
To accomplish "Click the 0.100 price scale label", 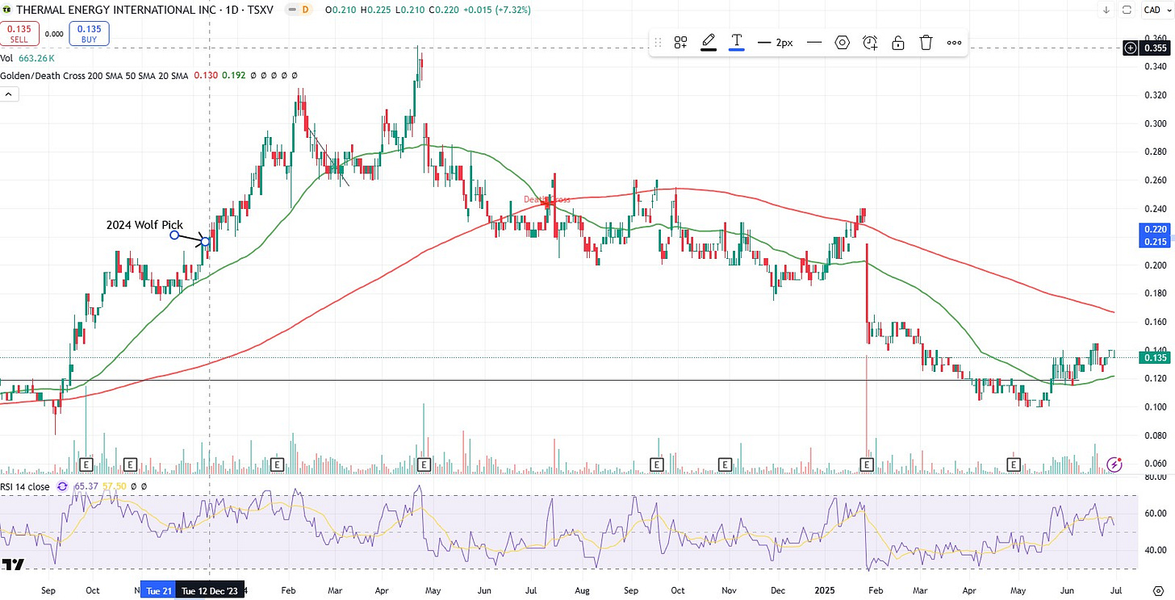I will point(1156,406).
